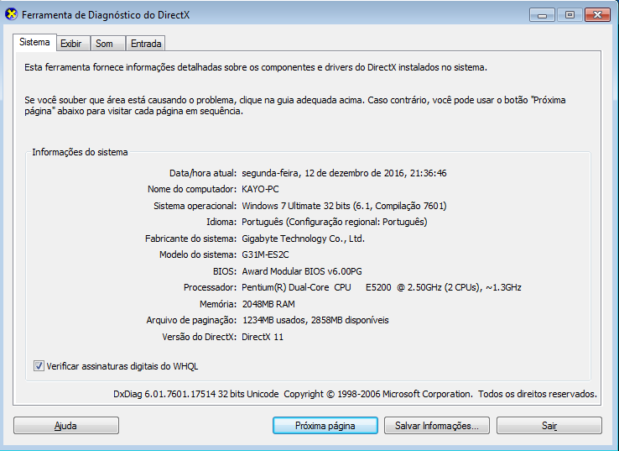
Task: Click the Fabricante do sistema label
Action: point(190,239)
